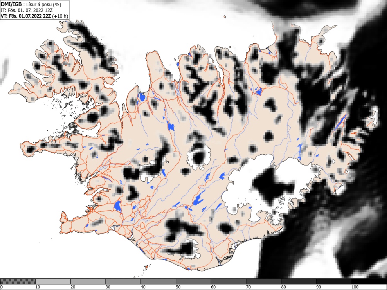Image resolution: width=387 pixels, height=290 pixels.
Task: Click the '70' scale label
Action: point(248,287)
